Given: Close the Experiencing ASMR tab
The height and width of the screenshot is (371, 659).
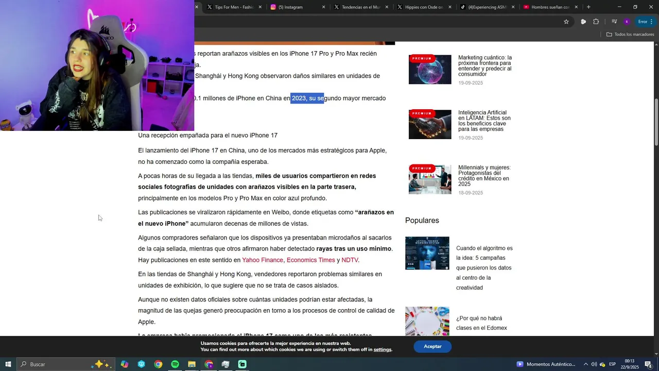Looking at the screenshot, I should tap(513, 7).
